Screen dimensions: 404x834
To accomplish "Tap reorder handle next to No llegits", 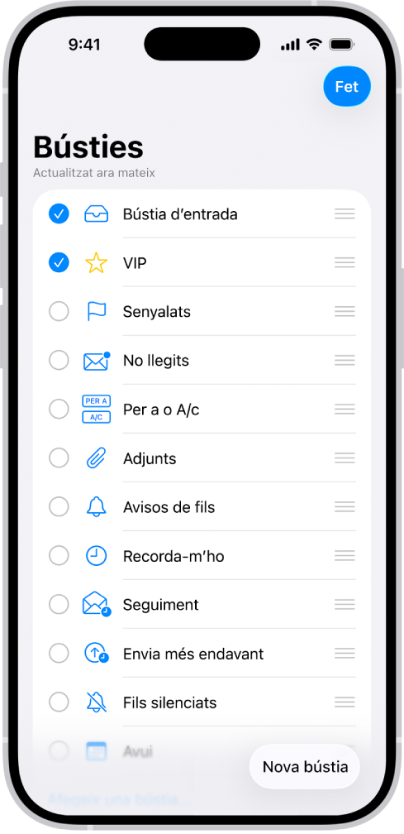I will tap(345, 361).
